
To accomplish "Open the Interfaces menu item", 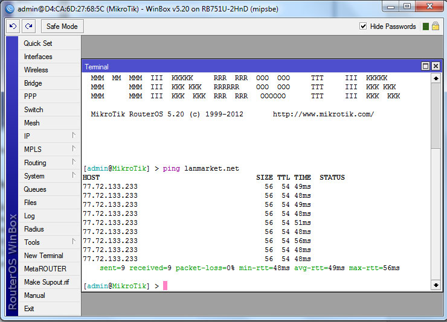I will coord(38,57).
